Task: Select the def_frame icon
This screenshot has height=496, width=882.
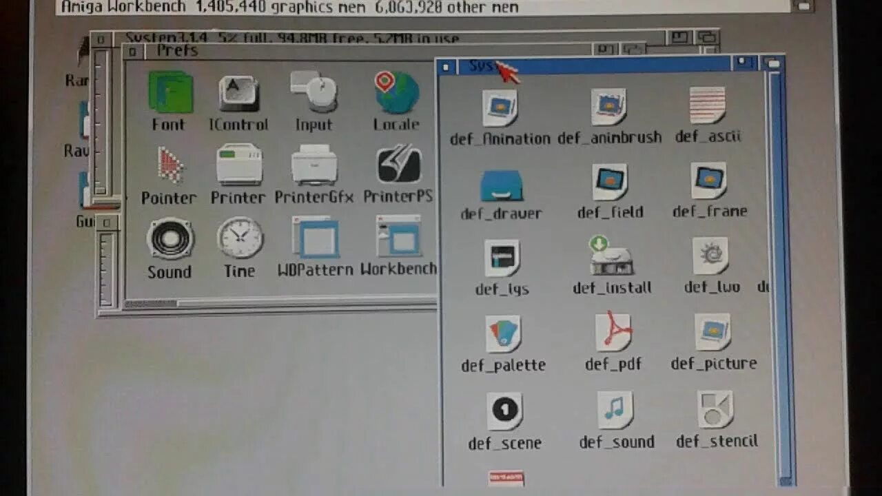Action: 709,180
